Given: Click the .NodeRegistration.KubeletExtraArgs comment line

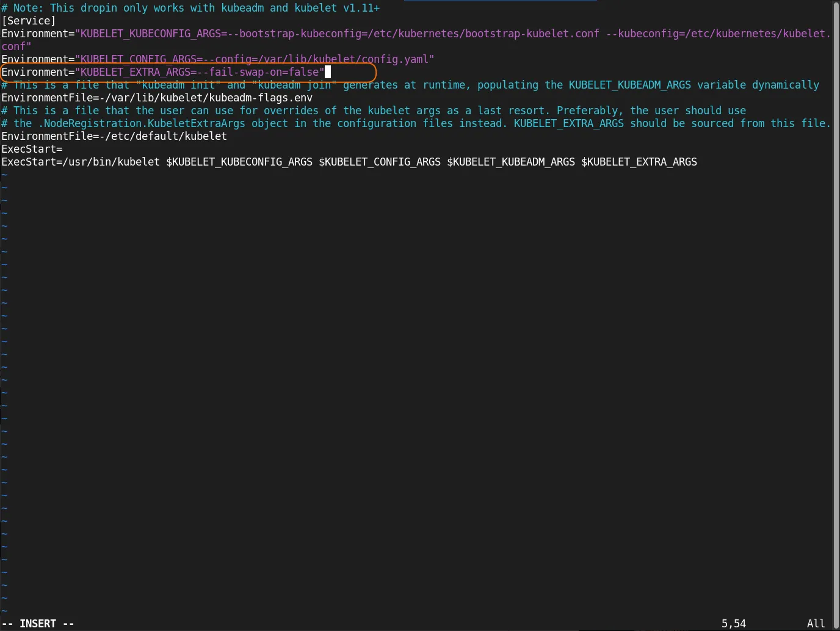Looking at the screenshot, I should pos(416,123).
